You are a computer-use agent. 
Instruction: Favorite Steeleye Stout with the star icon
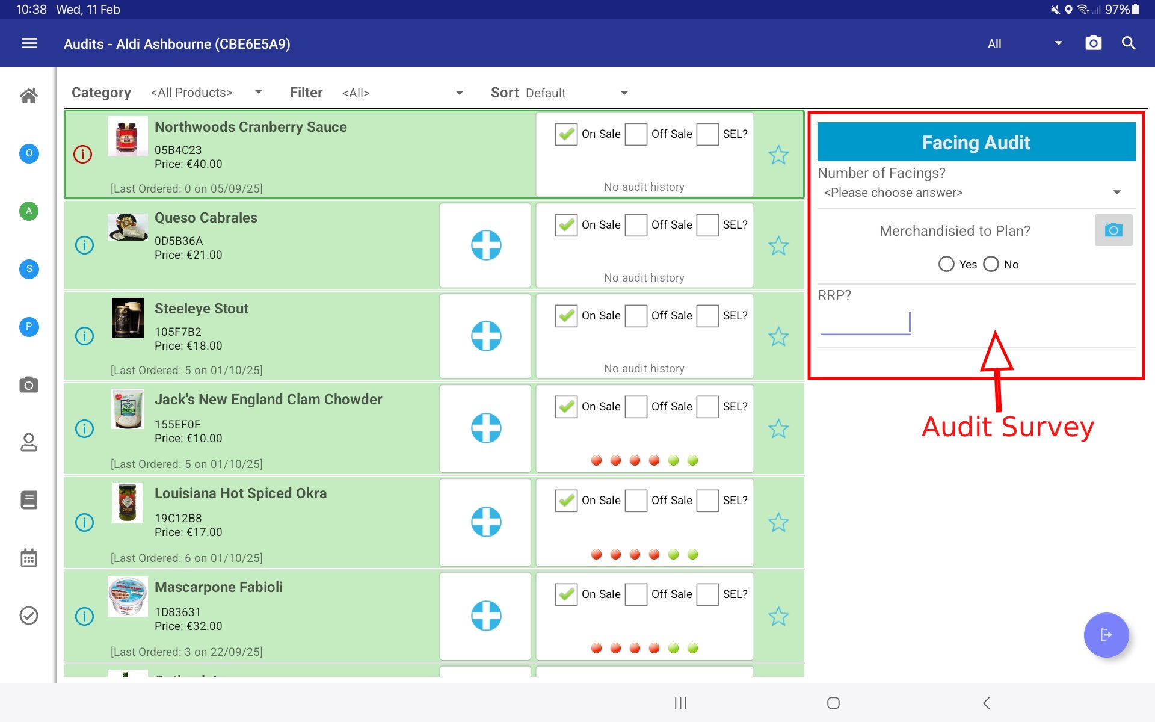778,336
